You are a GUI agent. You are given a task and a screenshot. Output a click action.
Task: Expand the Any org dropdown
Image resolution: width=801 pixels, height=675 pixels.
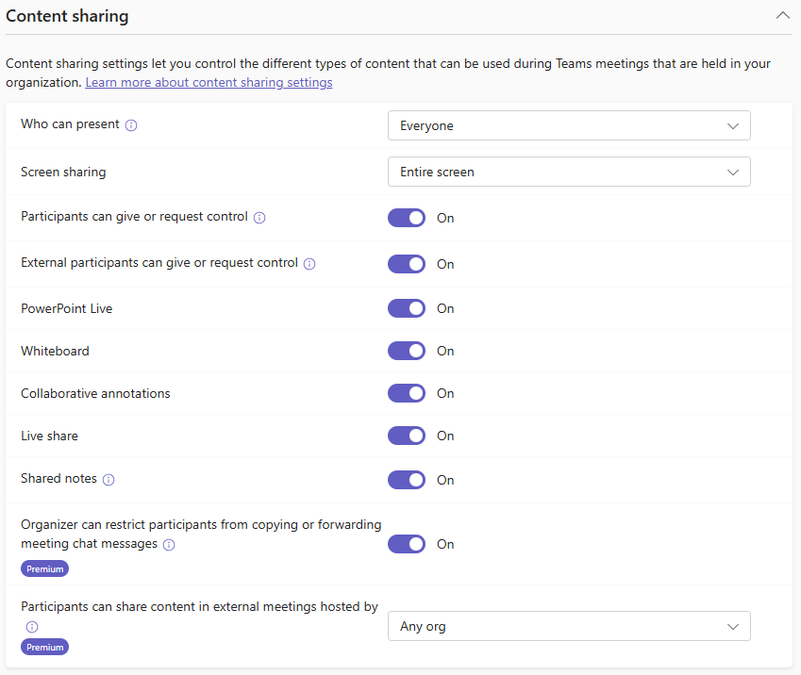pyautogui.click(x=569, y=626)
